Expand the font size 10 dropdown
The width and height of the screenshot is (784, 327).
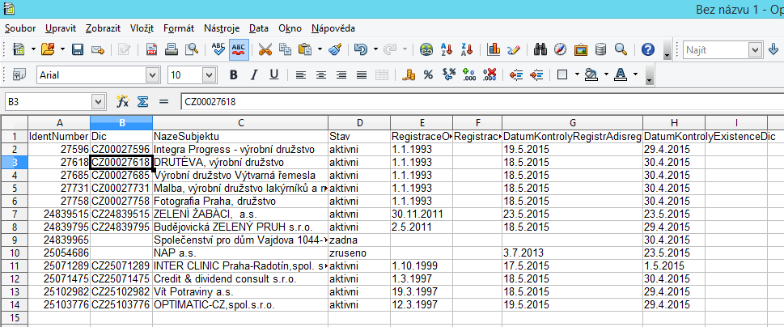click(209, 75)
